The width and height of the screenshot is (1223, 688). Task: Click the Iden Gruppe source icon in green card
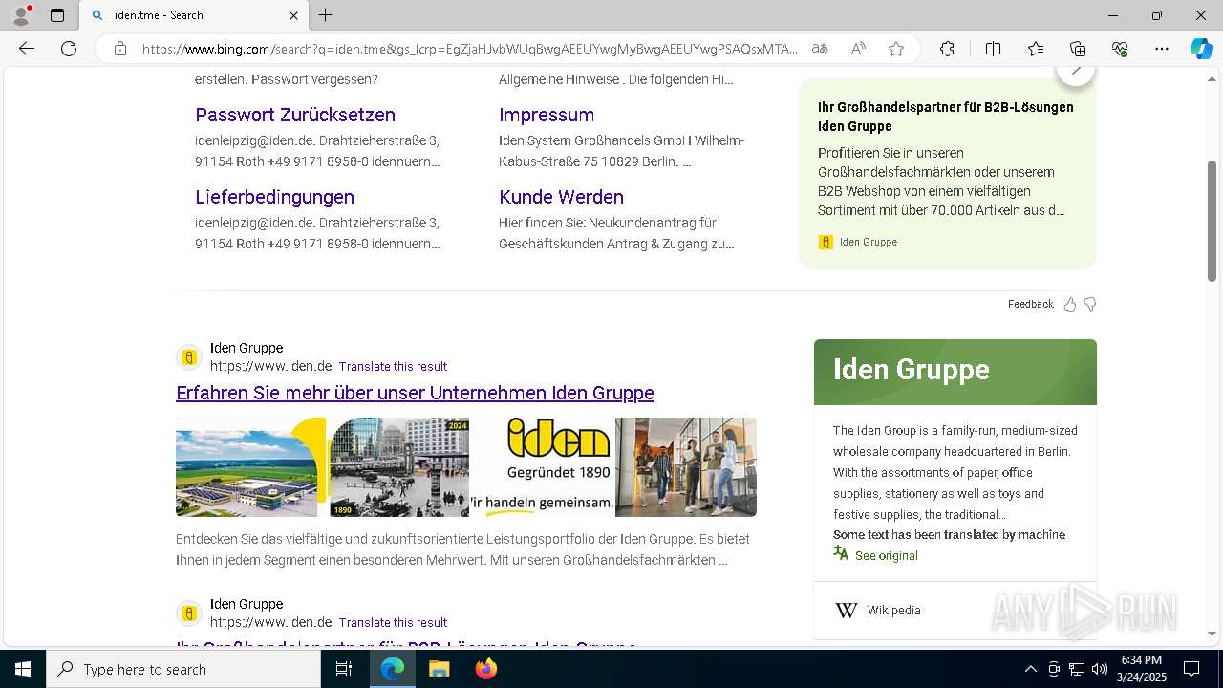(x=826, y=243)
